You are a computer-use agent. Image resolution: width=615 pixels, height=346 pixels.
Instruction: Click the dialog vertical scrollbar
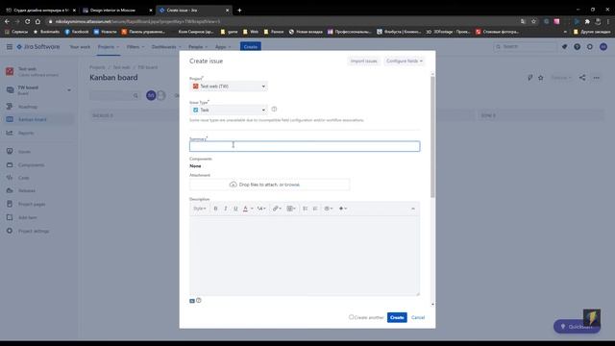[x=432, y=137]
